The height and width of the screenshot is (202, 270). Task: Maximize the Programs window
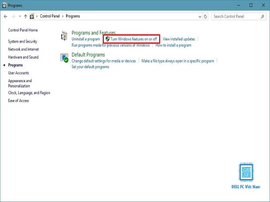click(251, 5)
